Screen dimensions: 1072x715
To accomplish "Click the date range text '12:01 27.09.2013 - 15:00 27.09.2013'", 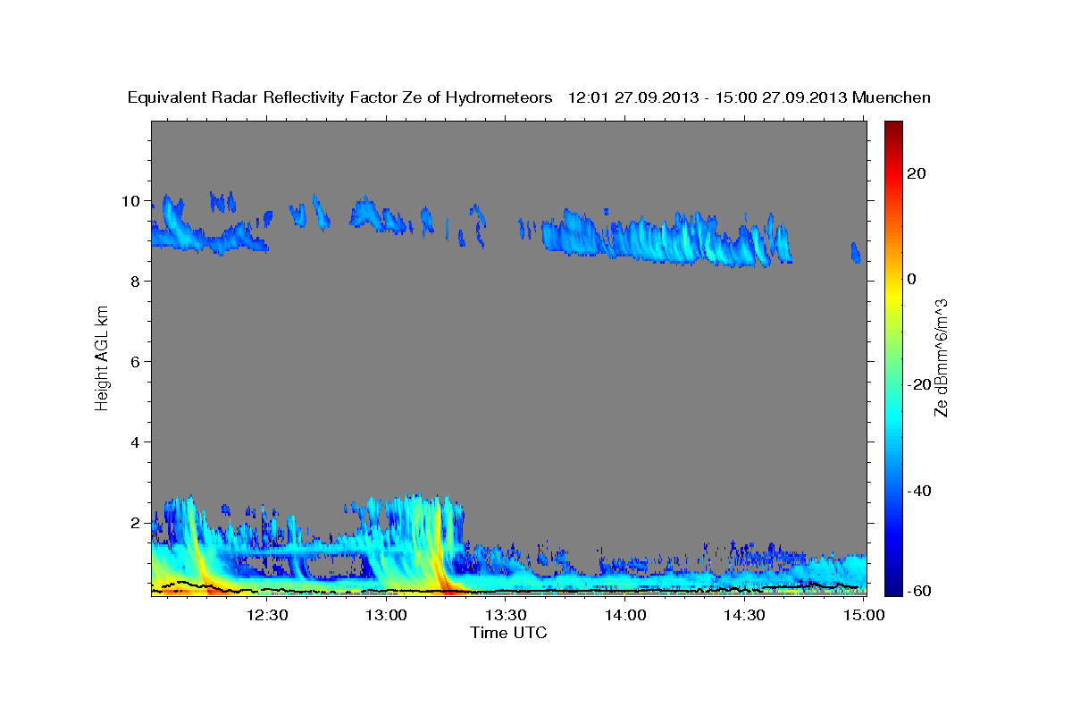I will [x=708, y=97].
